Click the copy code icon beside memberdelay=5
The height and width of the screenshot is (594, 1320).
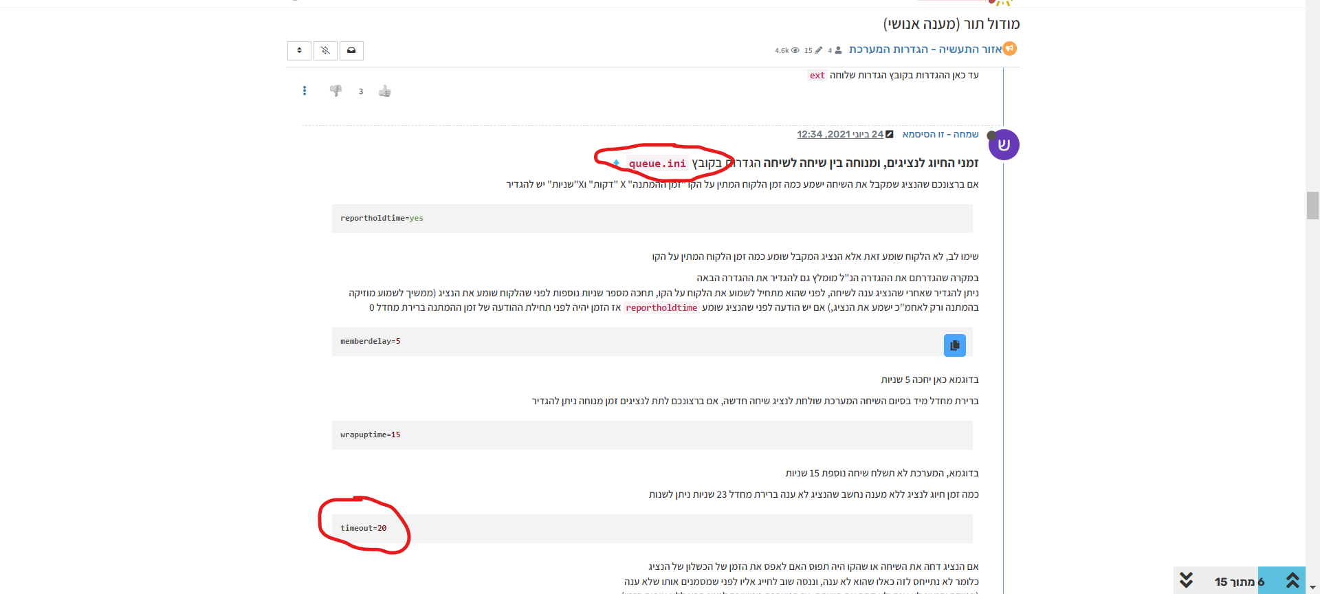(954, 345)
